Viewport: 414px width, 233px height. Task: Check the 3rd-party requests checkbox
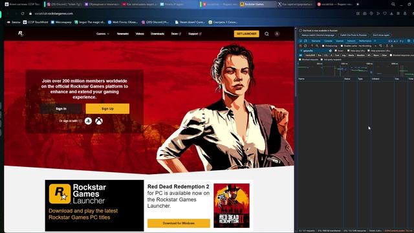[x=321, y=60]
